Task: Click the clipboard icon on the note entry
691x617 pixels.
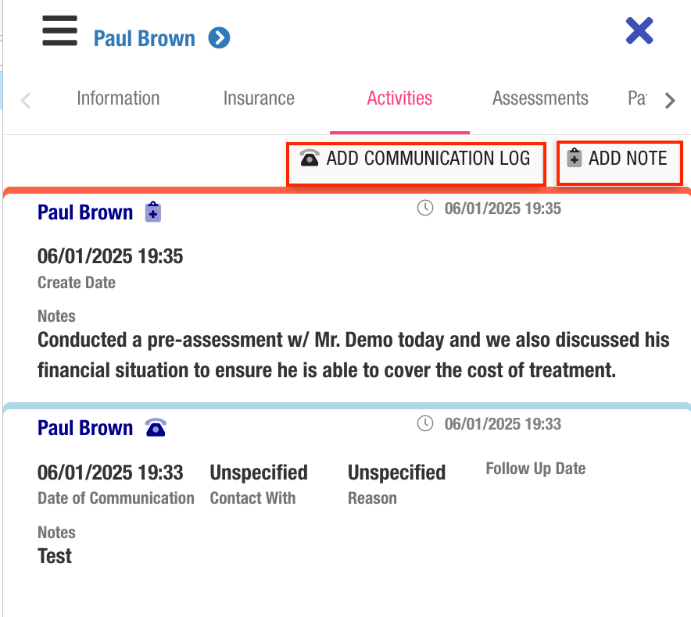Action: 153,212
